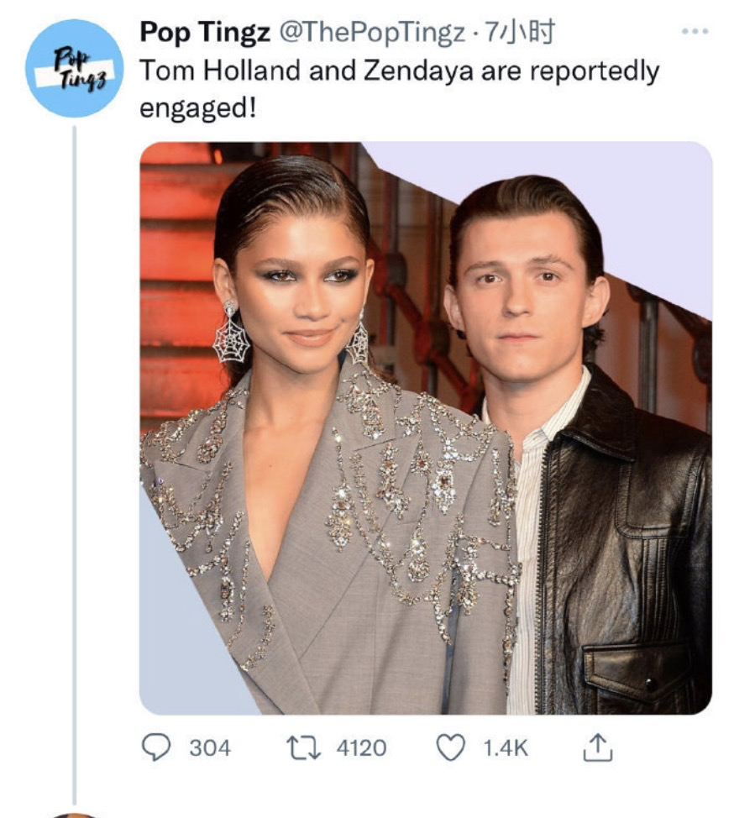This screenshot has width=734, height=818.
Task: Click the Pop Tingz display name
Action: (x=205, y=33)
